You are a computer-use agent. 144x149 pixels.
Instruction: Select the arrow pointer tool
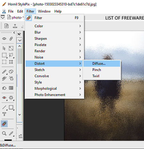click(x=4, y=48)
